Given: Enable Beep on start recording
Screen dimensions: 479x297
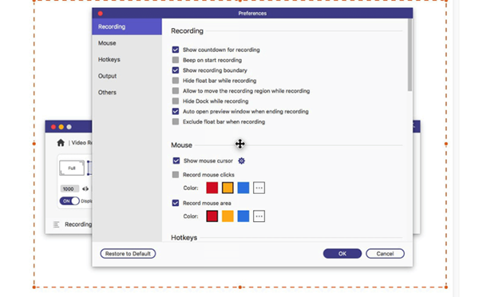Looking at the screenshot, I should click(x=176, y=60).
